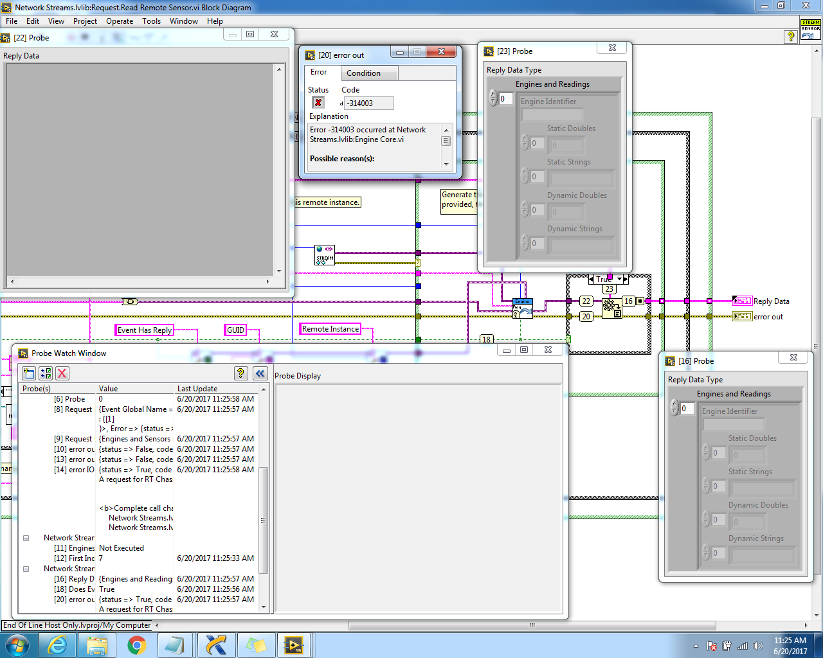Switch to Condition tab in error probe

point(368,73)
